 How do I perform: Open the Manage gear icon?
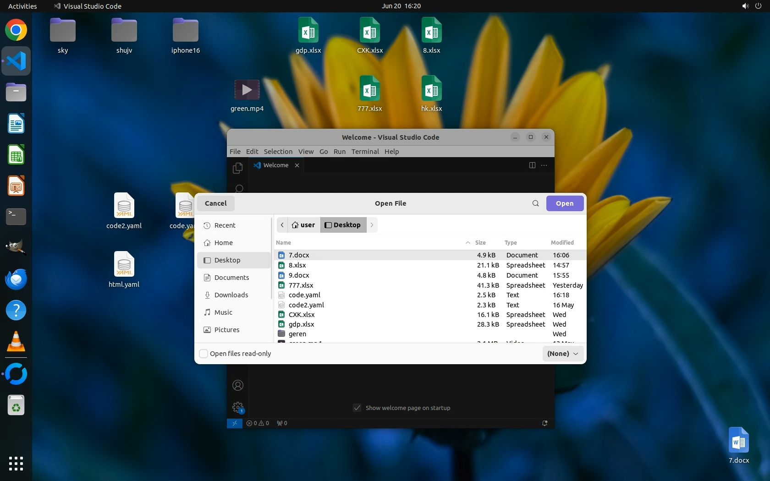pyautogui.click(x=237, y=407)
